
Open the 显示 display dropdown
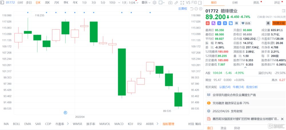(146, 3)
